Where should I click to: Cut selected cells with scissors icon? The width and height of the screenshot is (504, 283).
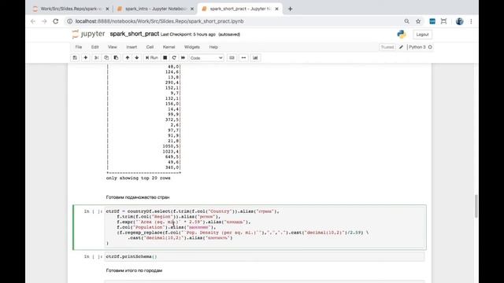click(96, 57)
